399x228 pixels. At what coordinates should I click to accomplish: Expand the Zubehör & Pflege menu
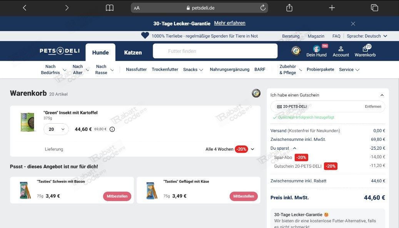(x=290, y=69)
